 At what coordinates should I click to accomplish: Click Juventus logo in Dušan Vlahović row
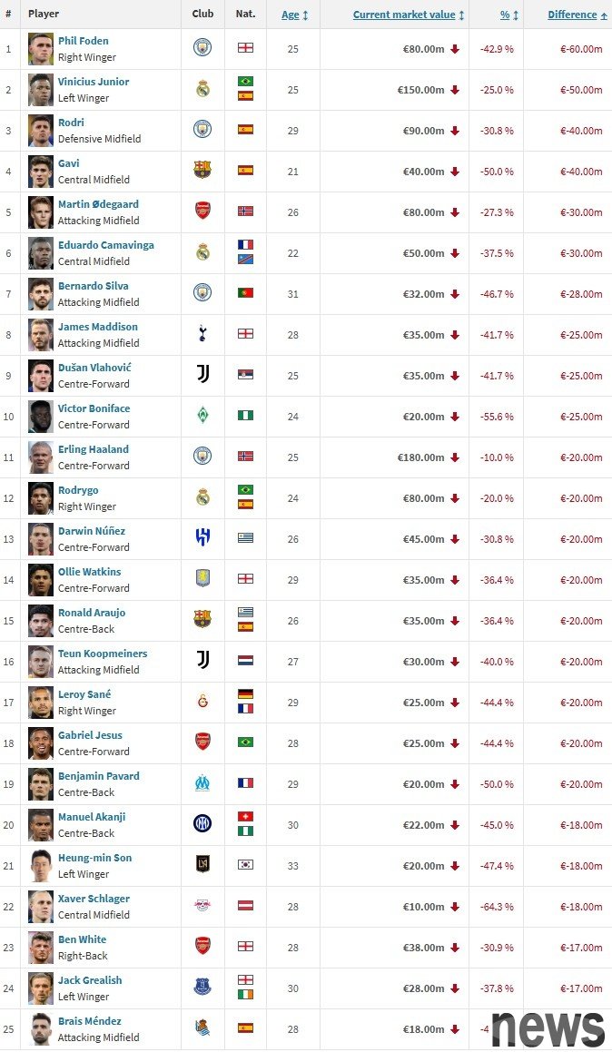202,375
